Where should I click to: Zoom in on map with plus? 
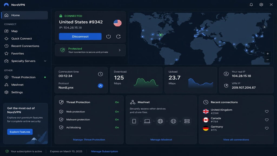268,54
